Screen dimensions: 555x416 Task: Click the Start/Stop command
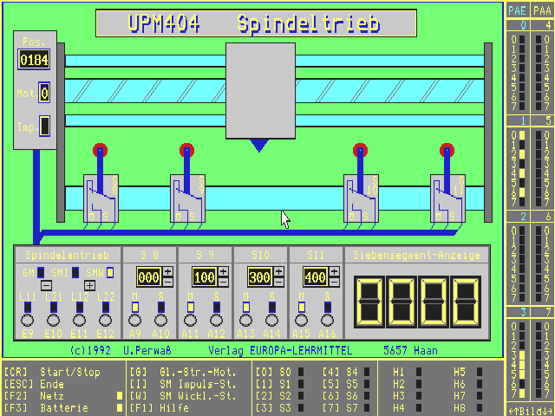[52, 372]
